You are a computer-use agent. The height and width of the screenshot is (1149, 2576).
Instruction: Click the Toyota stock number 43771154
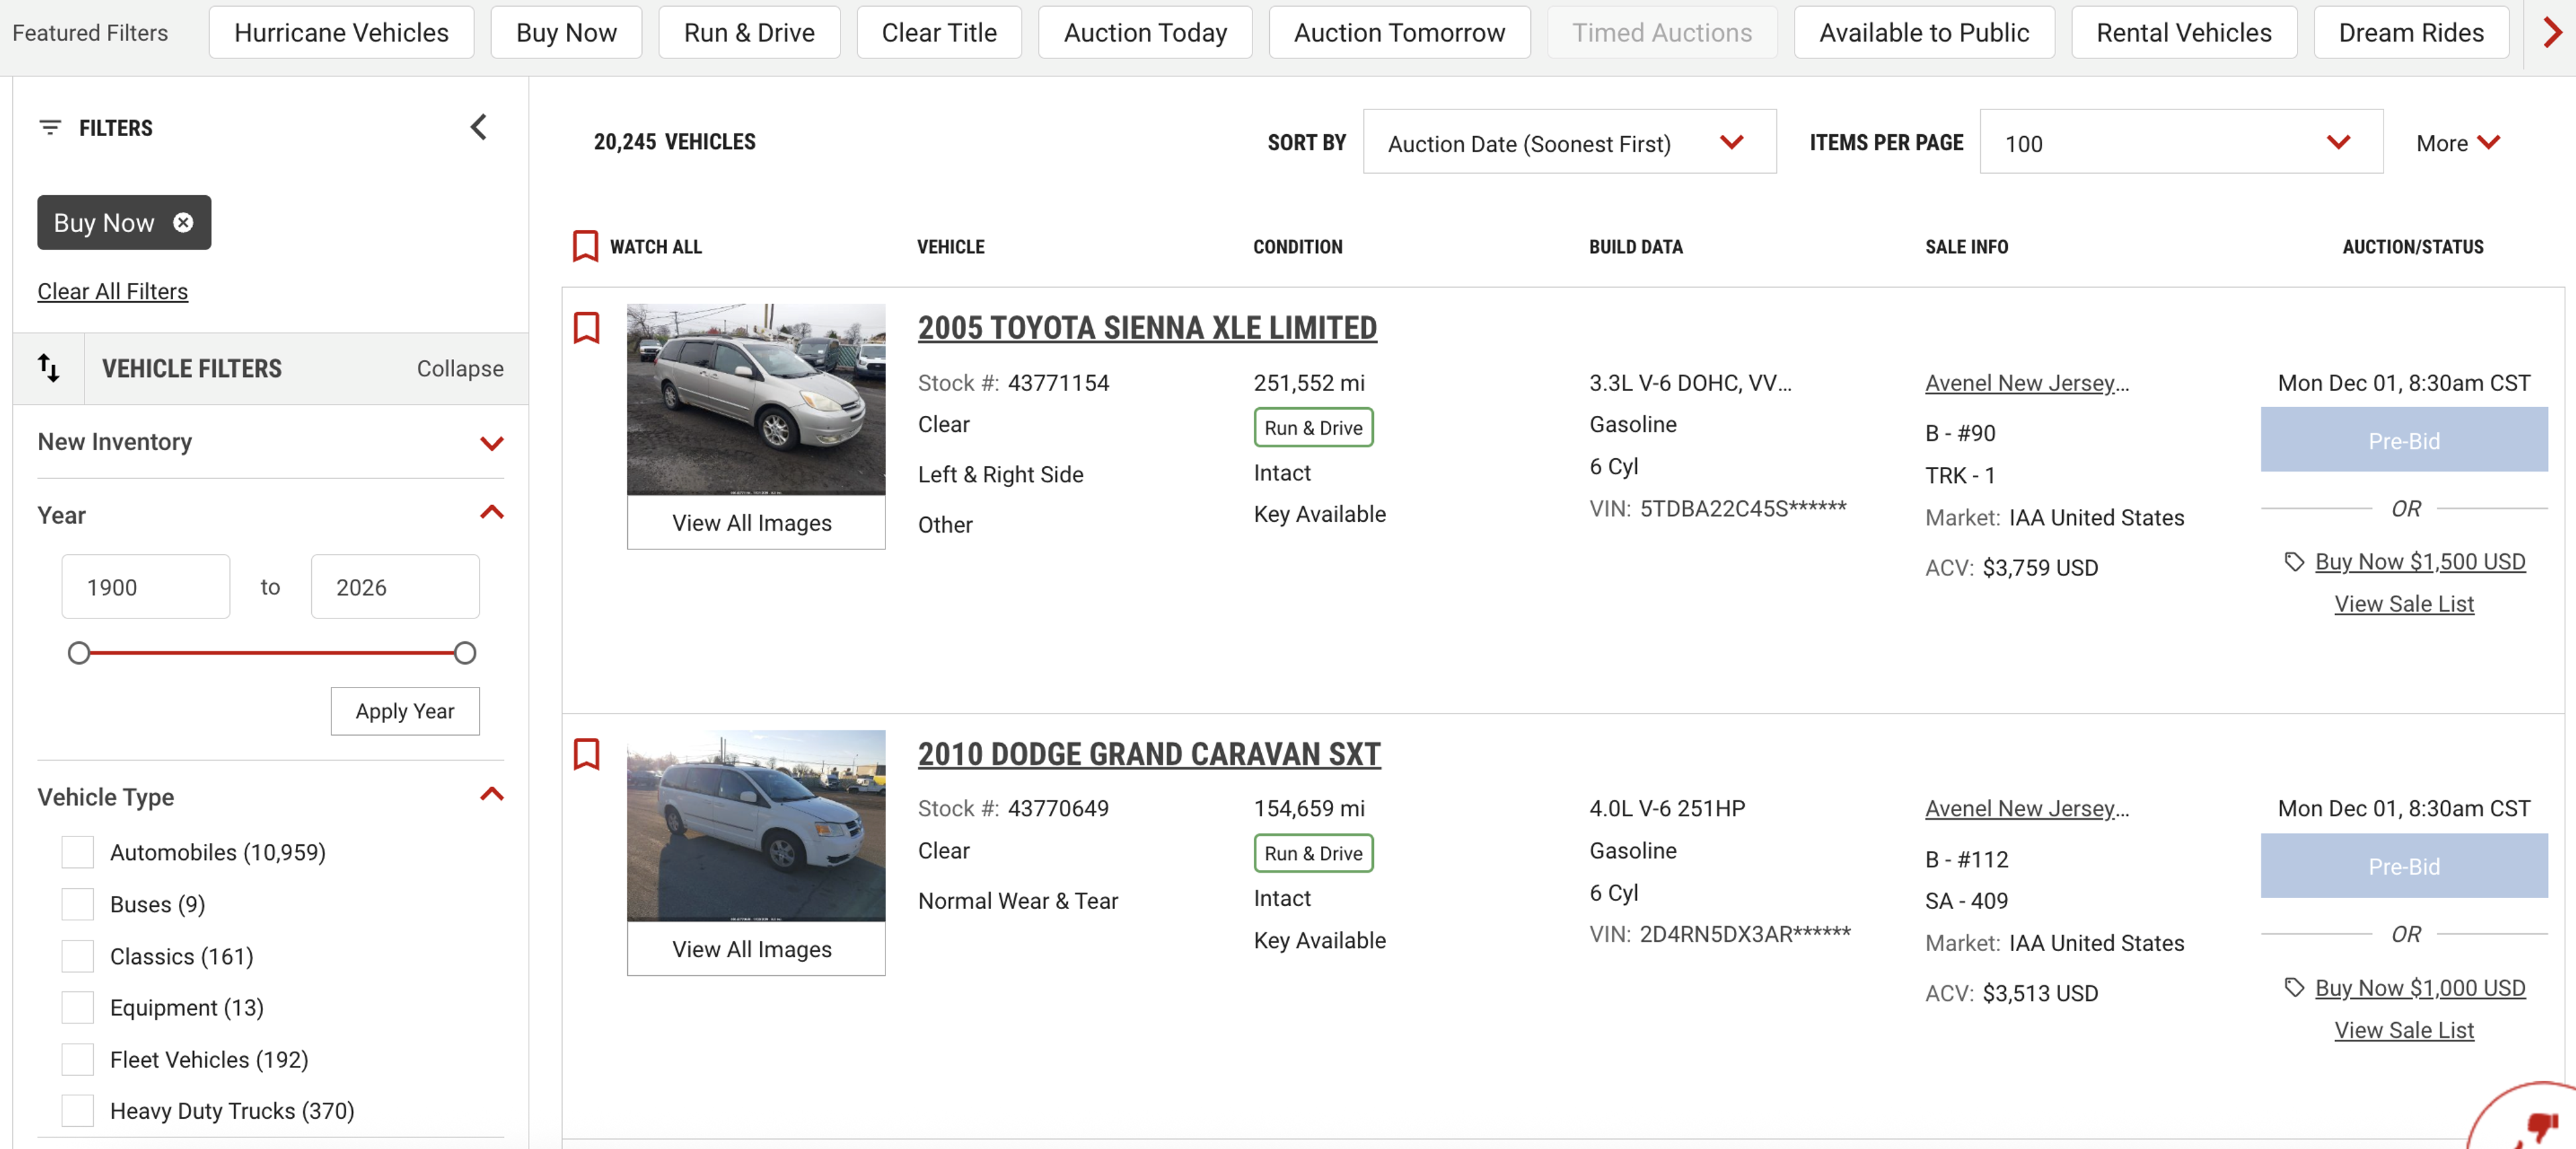click(x=1058, y=383)
